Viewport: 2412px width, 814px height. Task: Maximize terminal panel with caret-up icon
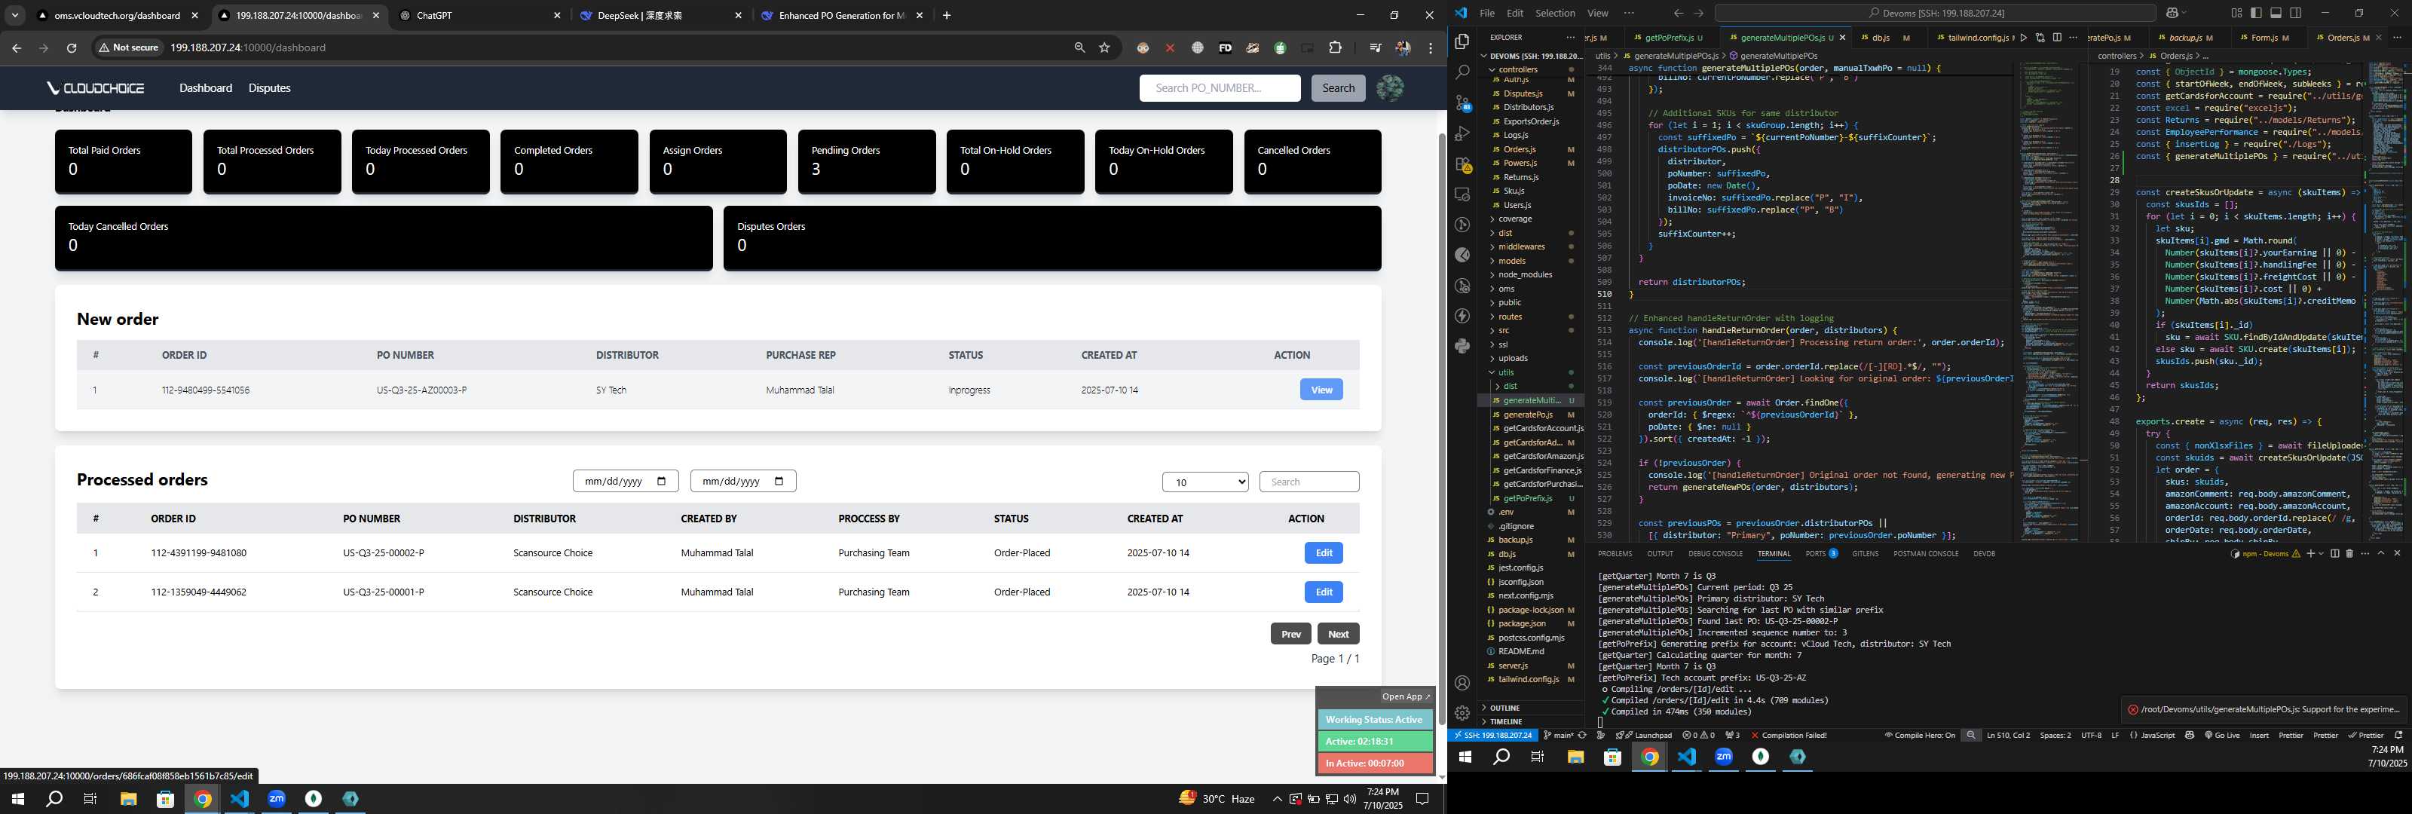(x=2381, y=553)
